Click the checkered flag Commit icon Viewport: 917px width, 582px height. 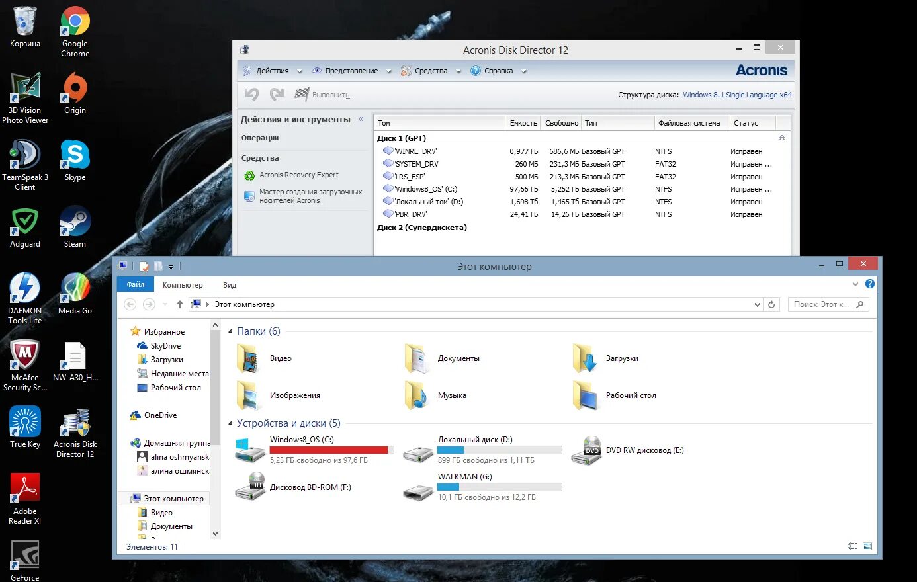302,95
